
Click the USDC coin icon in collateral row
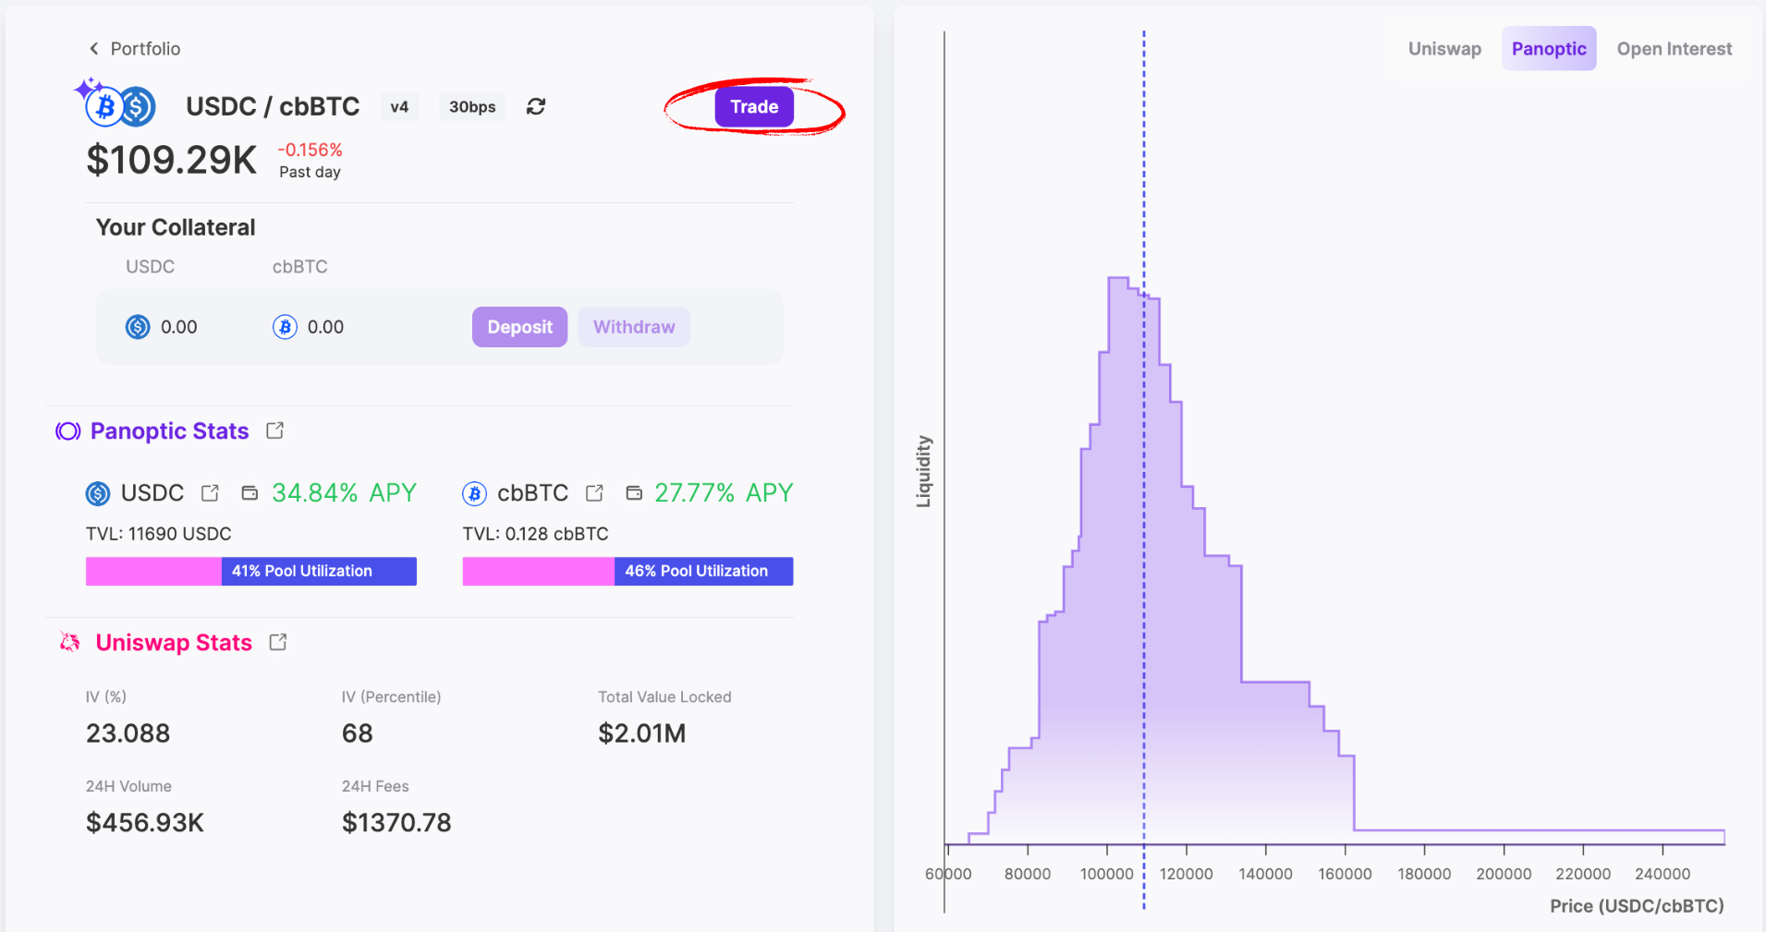tap(138, 327)
